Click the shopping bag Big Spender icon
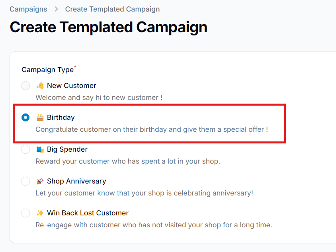The height and width of the screenshot is (252, 336). coord(40,149)
